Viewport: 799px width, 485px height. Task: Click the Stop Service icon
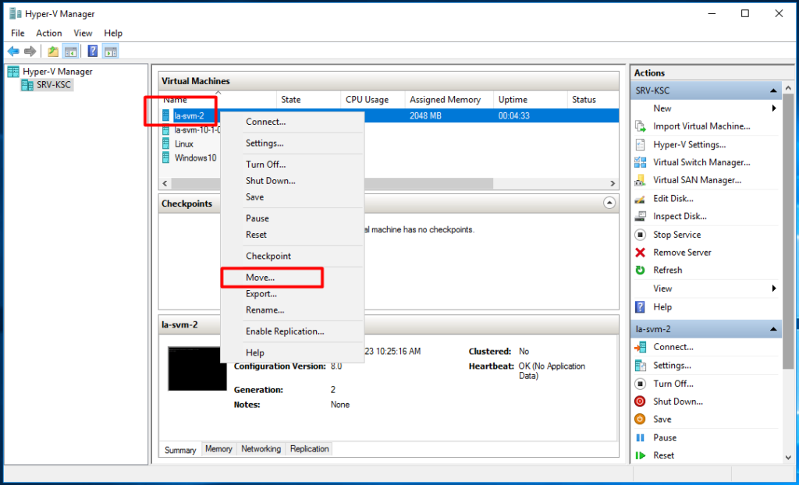click(x=640, y=235)
